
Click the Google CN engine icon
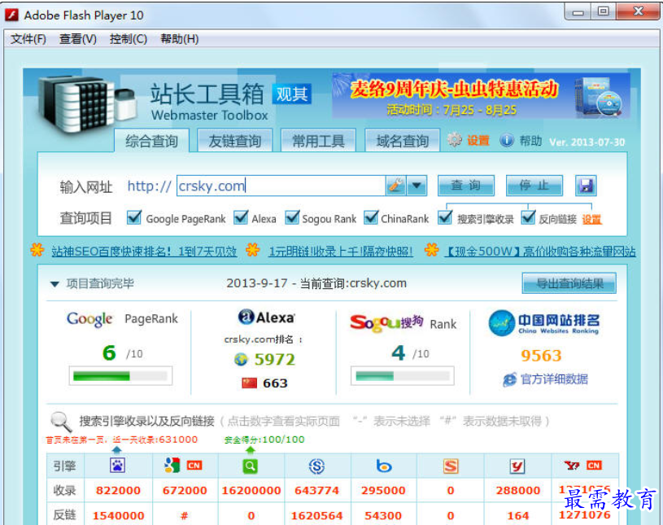(x=183, y=466)
